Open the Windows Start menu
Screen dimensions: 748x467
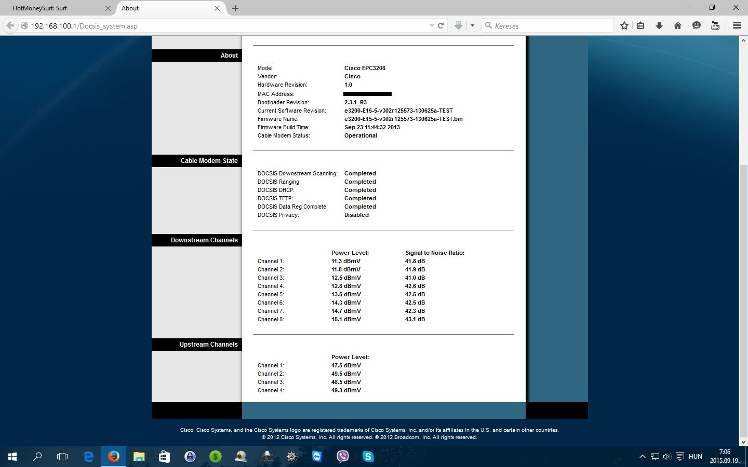pyautogui.click(x=12, y=457)
